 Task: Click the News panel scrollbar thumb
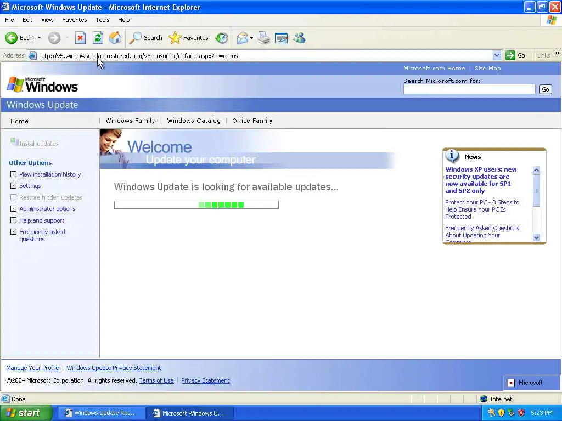tap(536, 190)
